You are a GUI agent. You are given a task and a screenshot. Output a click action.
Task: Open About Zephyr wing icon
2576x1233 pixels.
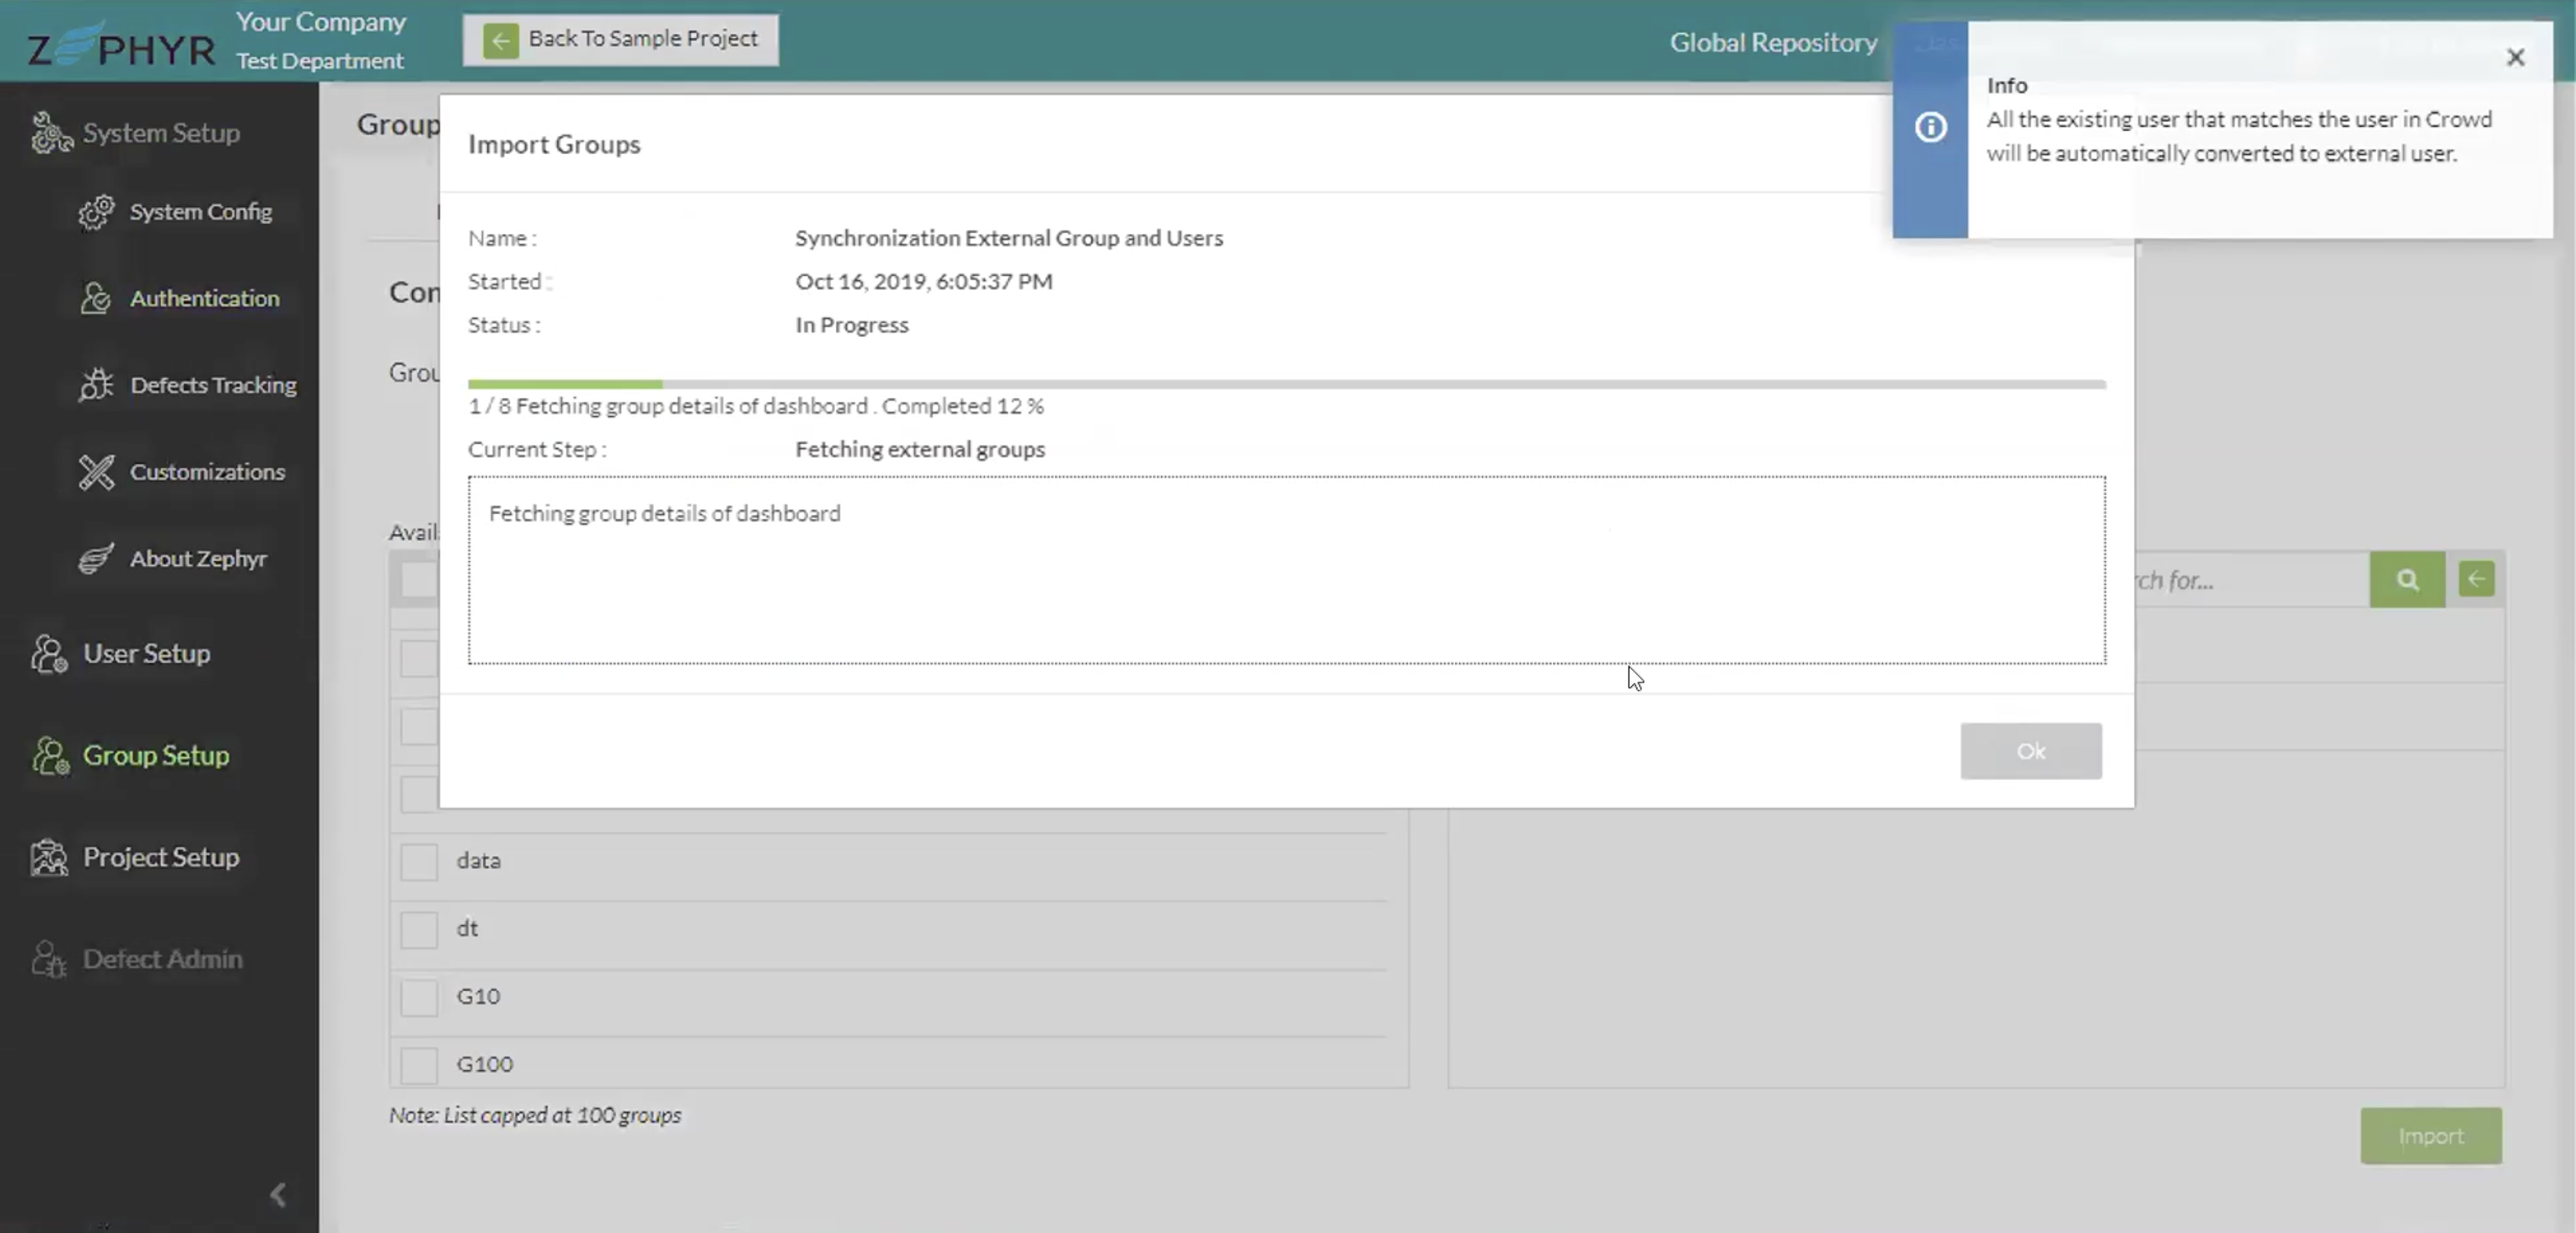[96, 559]
